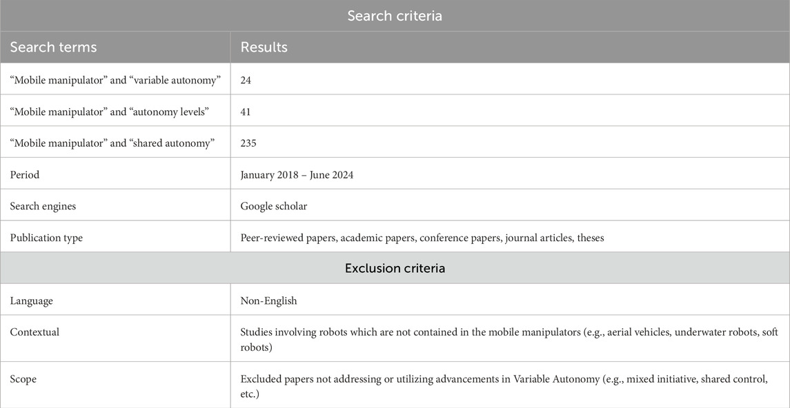790x408 pixels.
Task: Click the "Search engines" row label
Action: click(x=42, y=206)
